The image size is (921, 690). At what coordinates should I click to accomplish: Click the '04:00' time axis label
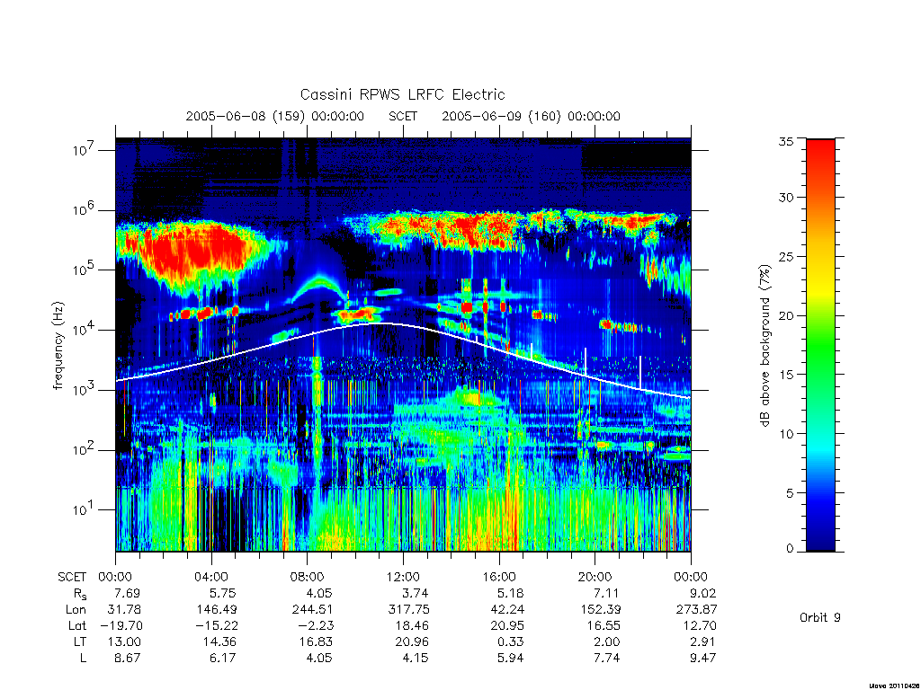210,577
